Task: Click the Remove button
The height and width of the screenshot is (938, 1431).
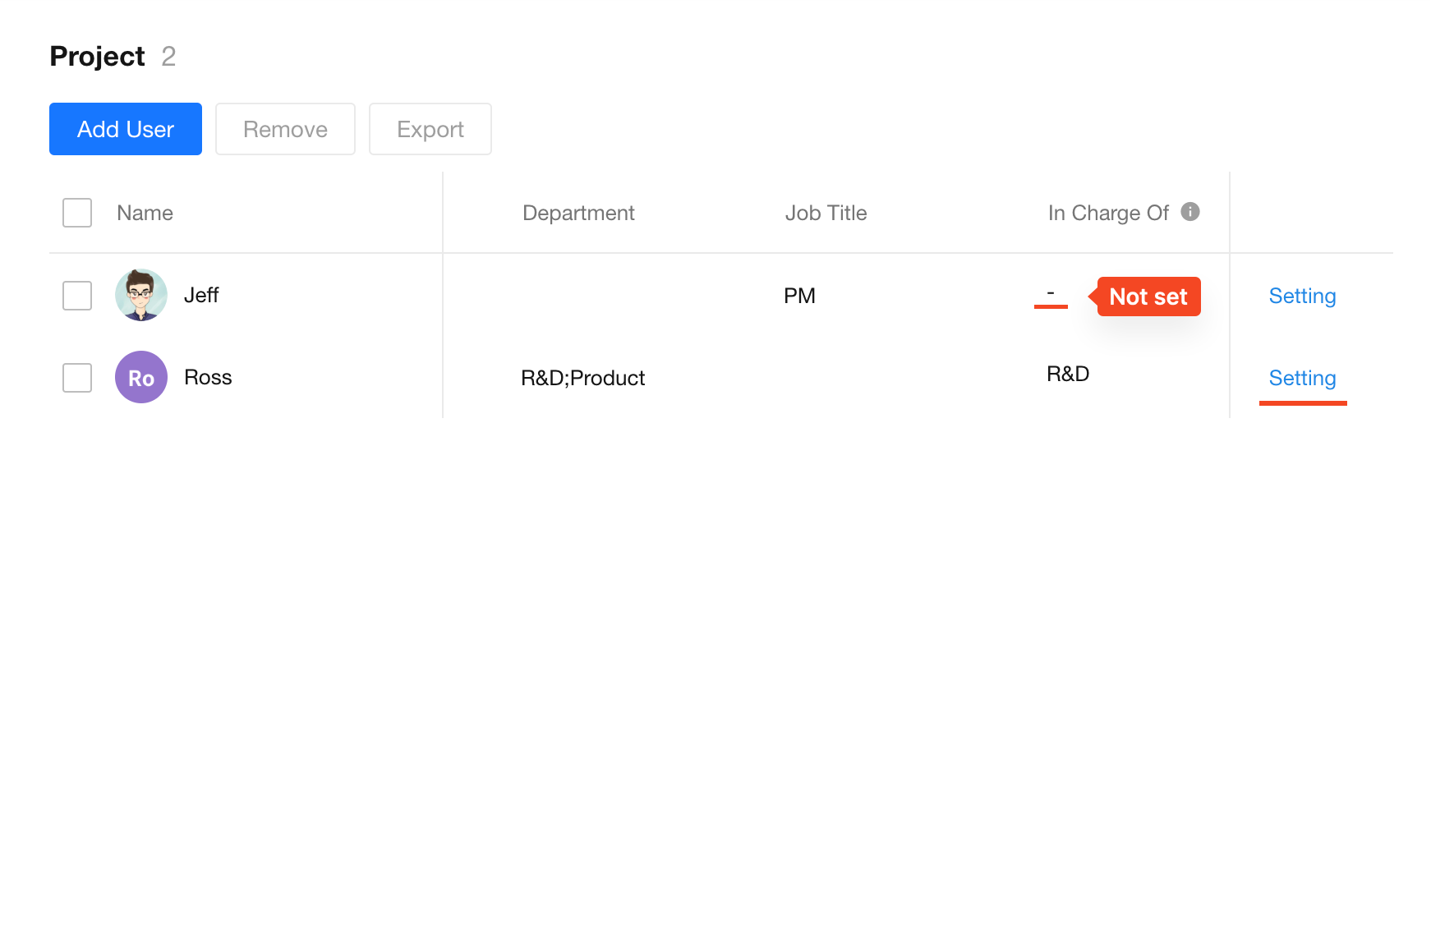Action: pos(285,129)
